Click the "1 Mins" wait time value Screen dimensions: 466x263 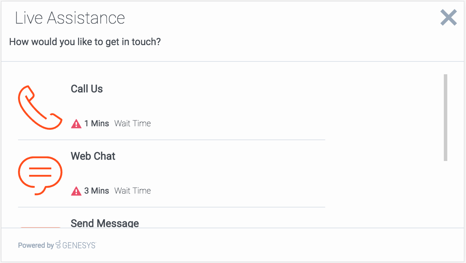tap(97, 124)
